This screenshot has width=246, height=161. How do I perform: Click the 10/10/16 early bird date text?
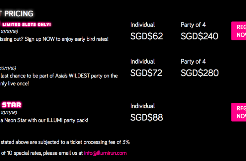pos(9,31)
